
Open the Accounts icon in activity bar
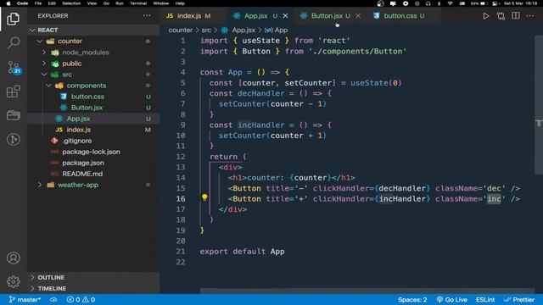(14, 258)
